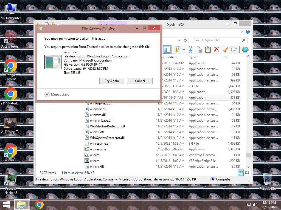
Task: Expand the ribbon chevron near help
Action: [241, 32]
